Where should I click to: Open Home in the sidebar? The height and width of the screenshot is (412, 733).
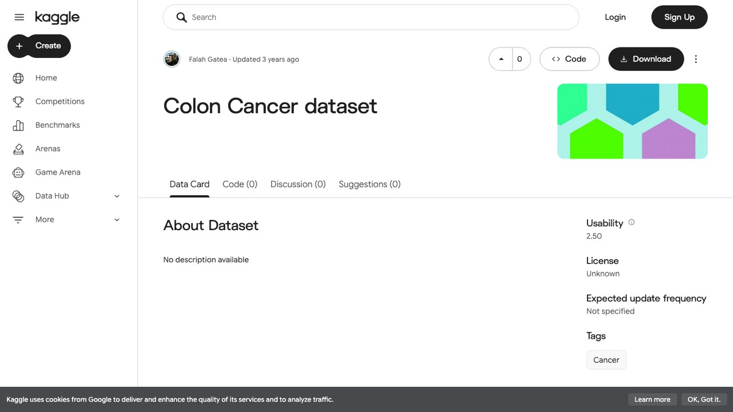point(46,78)
